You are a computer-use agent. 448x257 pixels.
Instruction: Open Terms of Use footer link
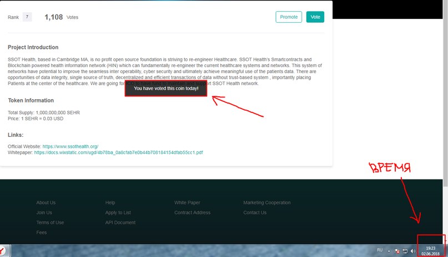pos(50,223)
